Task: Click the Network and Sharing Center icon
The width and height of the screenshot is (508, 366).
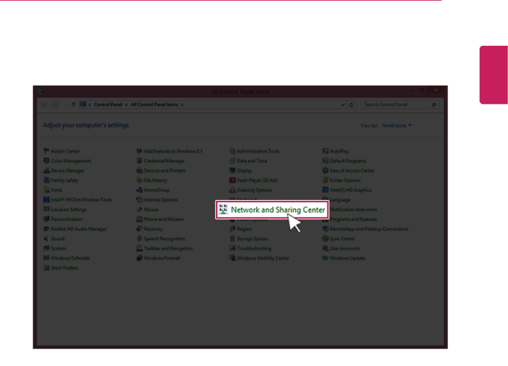Action: pyautogui.click(x=223, y=209)
